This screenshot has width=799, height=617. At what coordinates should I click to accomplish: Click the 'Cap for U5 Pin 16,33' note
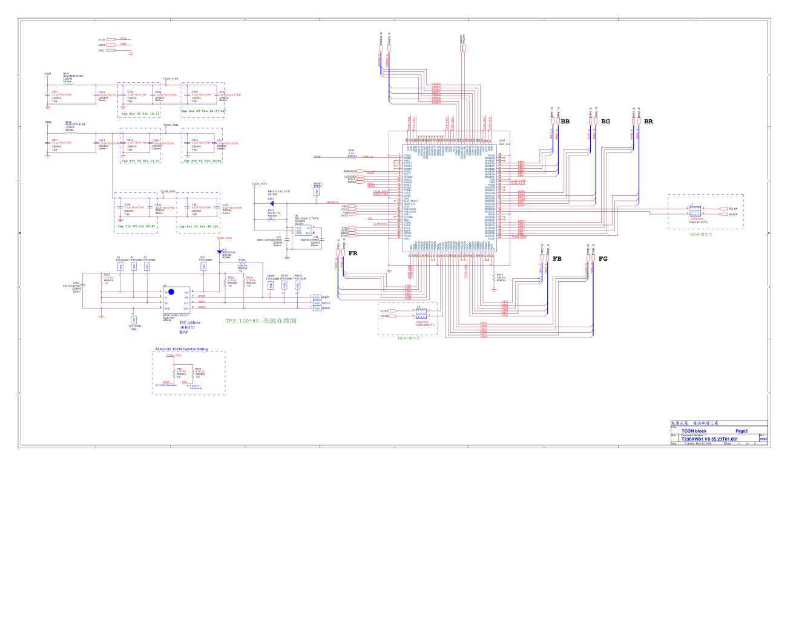point(140,114)
